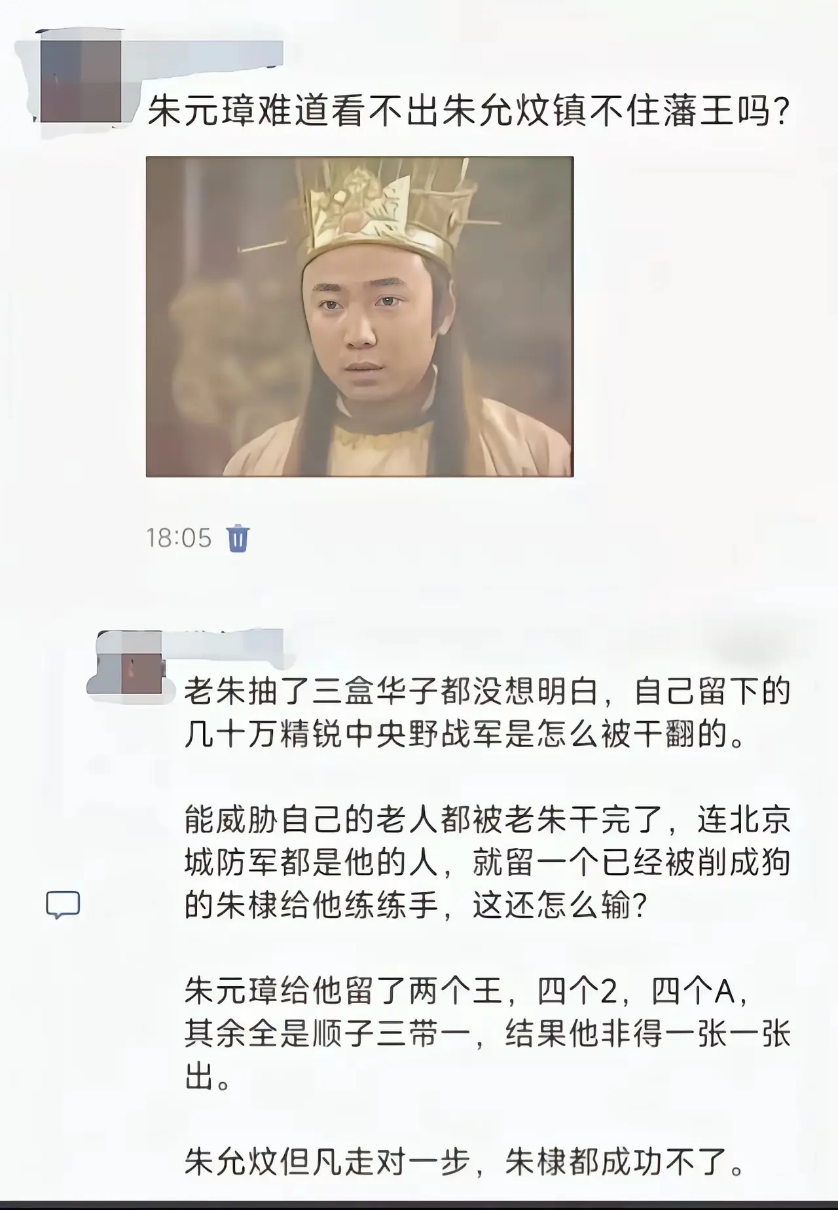Image resolution: width=838 pixels, height=1210 pixels.
Task: Click the 18:05 timestamp
Action: (x=179, y=538)
